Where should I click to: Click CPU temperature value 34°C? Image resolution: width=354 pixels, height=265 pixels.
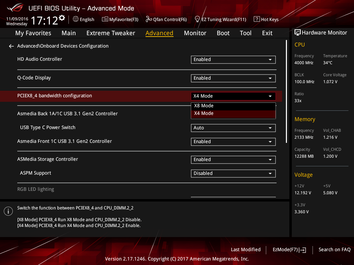[x=328, y=63]
